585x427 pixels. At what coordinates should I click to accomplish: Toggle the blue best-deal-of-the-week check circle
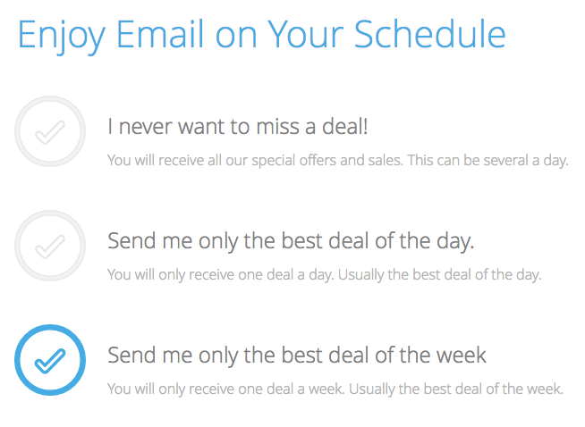50,360
